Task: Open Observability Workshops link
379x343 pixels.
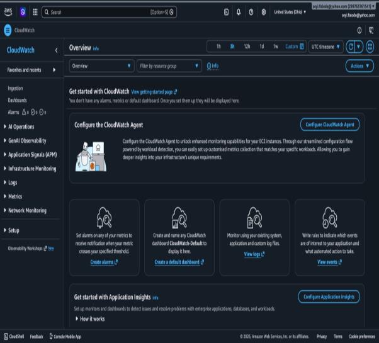Action: (x=28, y=249)
